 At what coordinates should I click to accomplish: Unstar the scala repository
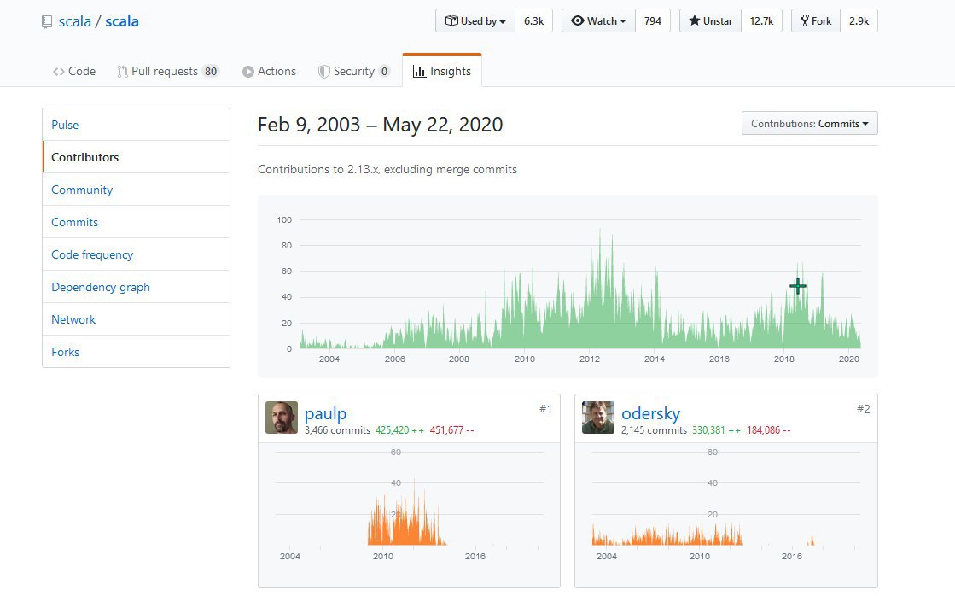click(710, 20)
